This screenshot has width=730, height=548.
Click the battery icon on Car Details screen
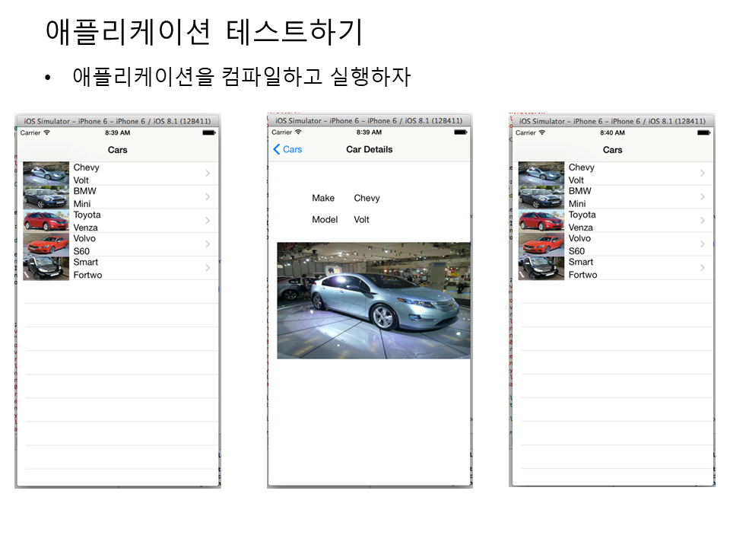[x=461, y=132]
